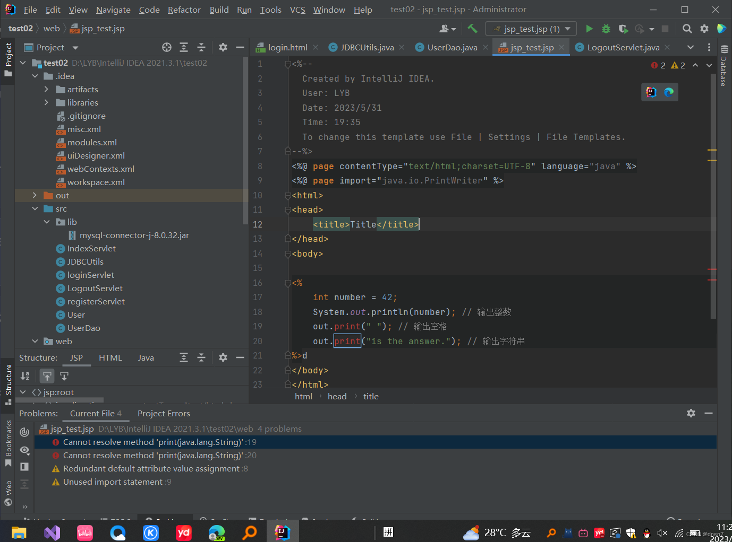Image resolution: width=732 pixels, height=542 pixels.
Task: Click the head breadcrumb below the editor
Action: click(x=337, y=396)
